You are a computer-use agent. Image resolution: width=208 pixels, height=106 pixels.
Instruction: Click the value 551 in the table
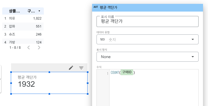(x=39, y=26)
